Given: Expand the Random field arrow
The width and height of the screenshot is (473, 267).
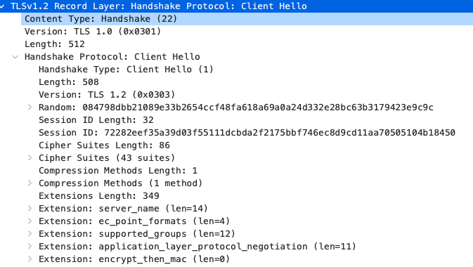Looking at the screenshot, I should (30, 107).
